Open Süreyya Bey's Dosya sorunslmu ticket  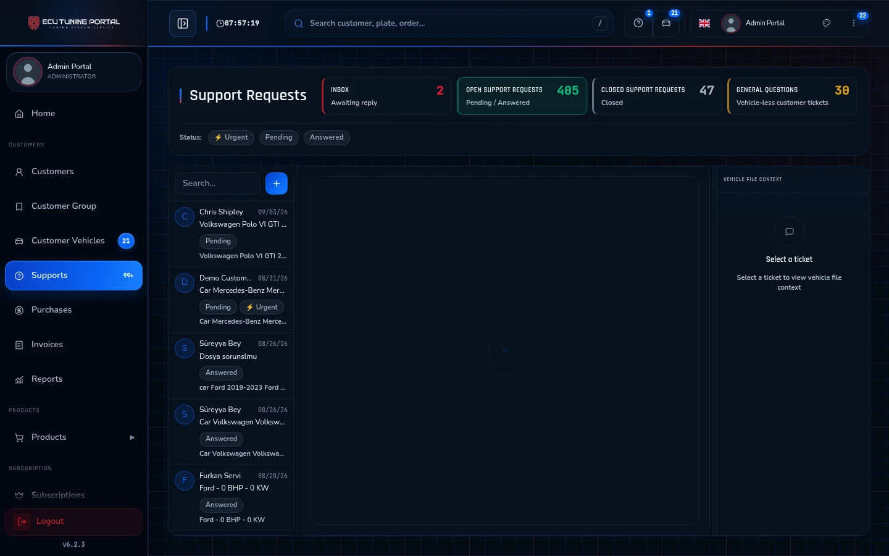(232, 366)
